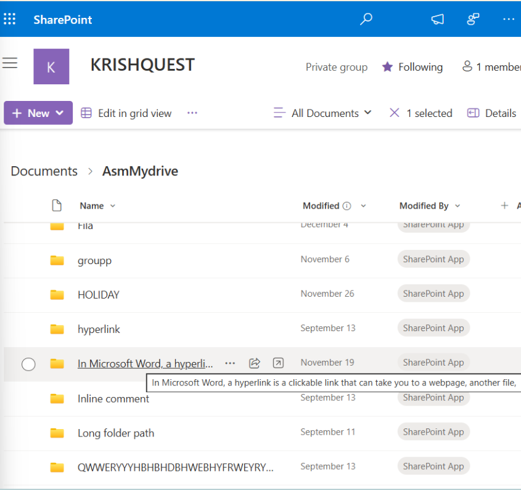Click the SharePoint search icon

click(x=366, y=19)
